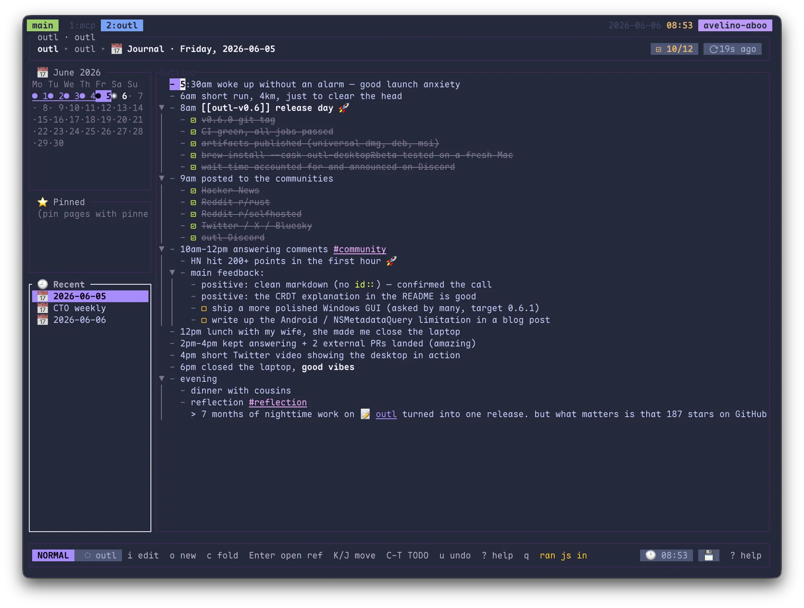Screen dimensions: 804x608
Task: Open the #community tag link
Action: [x=360, y=249]
